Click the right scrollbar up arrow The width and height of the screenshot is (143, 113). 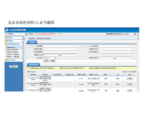[138, 39]
